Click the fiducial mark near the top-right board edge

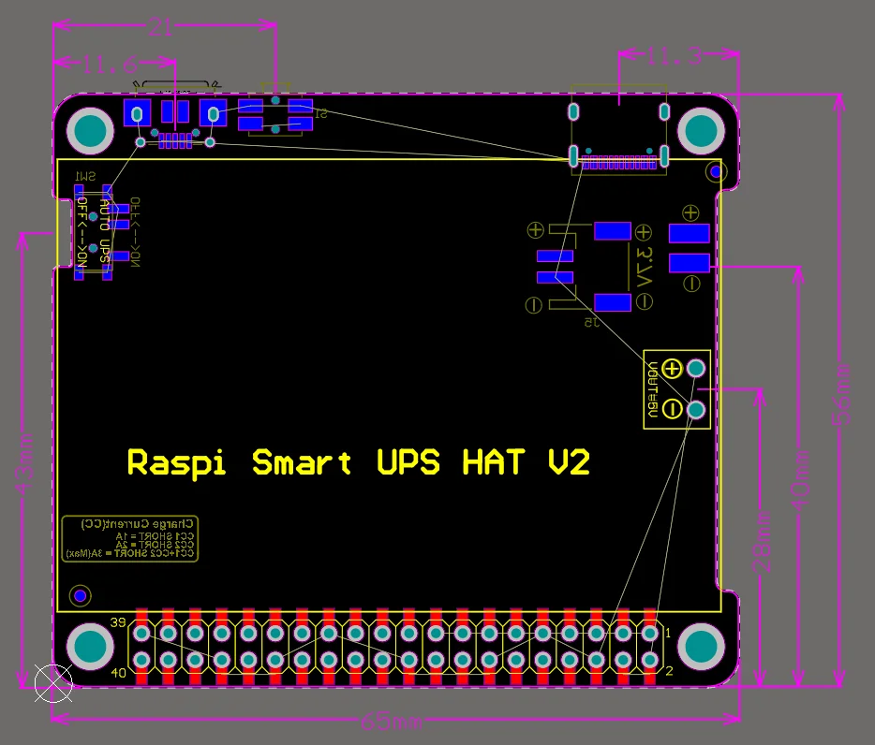click(716, 171)
